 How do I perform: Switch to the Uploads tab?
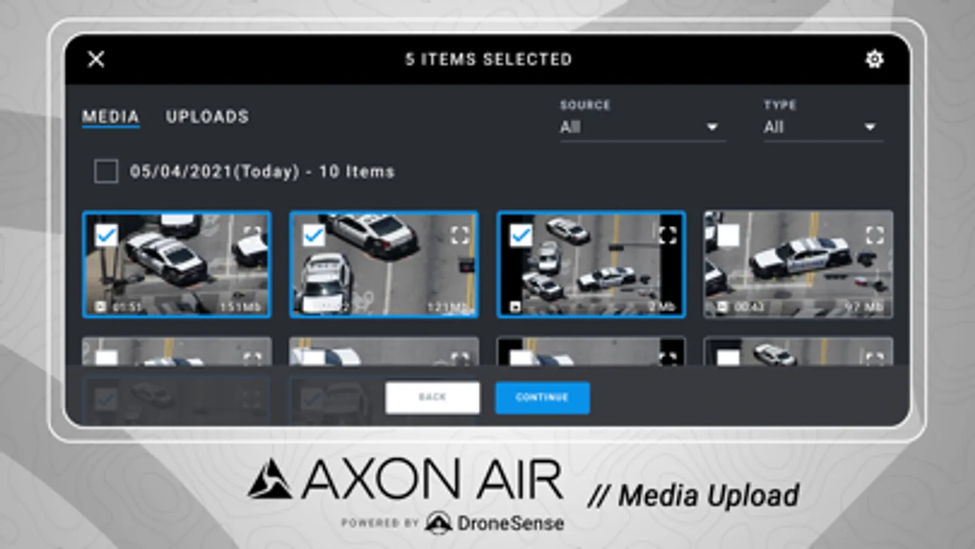[207, 117]
